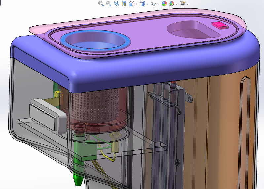Expand the View Orientation dropdown arrow
The height and width of the screenshot is (189, 264).
[x=136, y=4]
